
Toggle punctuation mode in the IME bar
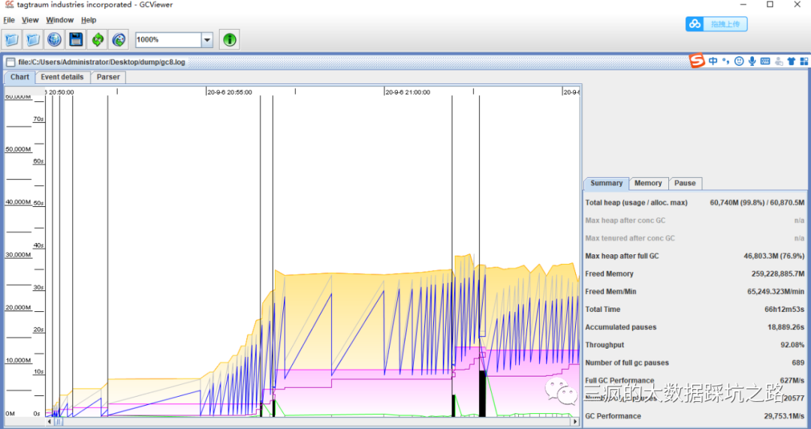click(725, 61)
